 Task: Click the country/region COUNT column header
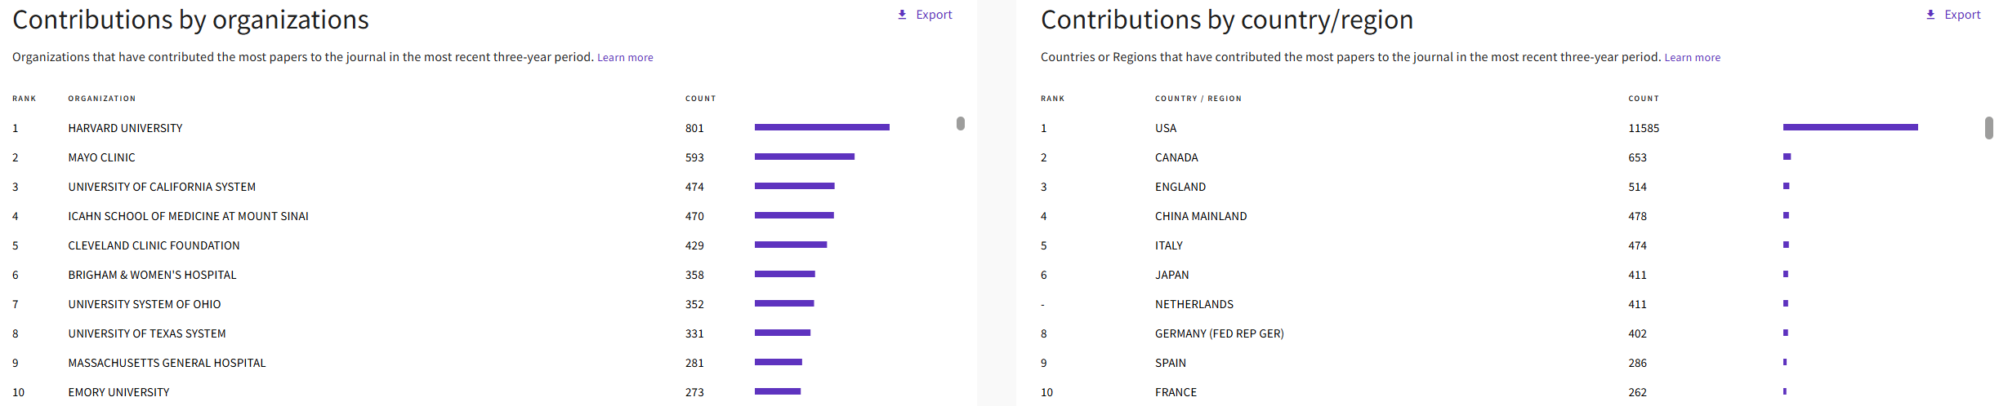pyautogui.click(x=1644, y=99)
